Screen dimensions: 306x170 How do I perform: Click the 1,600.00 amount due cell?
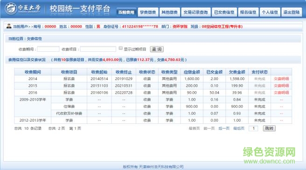192,79
